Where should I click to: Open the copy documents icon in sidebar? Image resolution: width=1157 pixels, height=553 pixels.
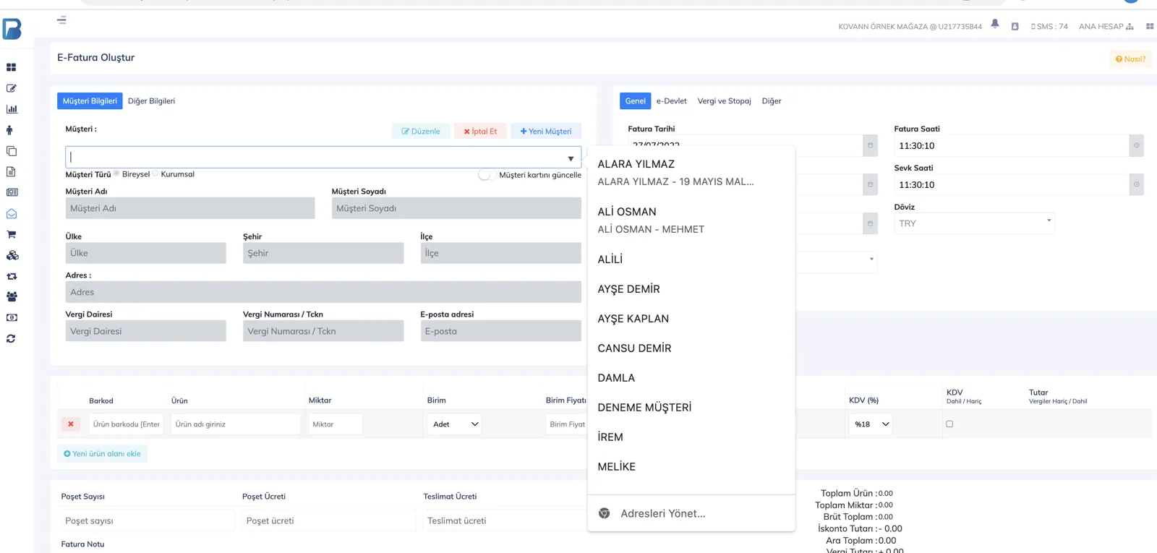tap(11, 151)
